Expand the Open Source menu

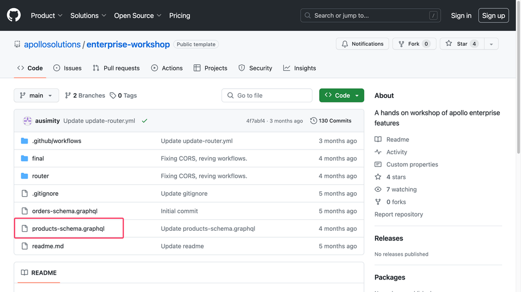[x=137, y=16]
